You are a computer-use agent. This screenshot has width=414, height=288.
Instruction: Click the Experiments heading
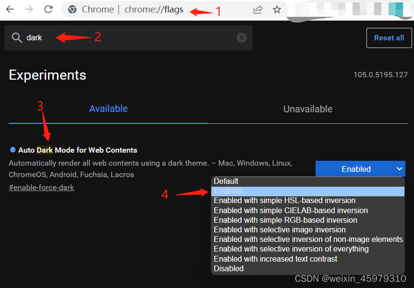click(48, 75)
